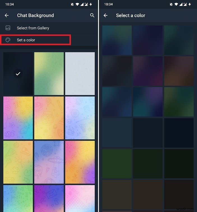Pick the math formulas blue-green wallpaper
The height and width of the screenshot is (212, 197).
click(x=18, y=199)
